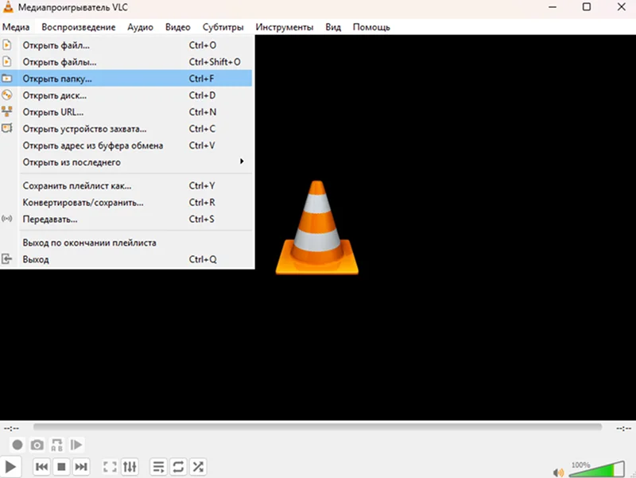Take a snapshot with camera icon
This screenshot has height=478, width=636.
pos(37,445)
